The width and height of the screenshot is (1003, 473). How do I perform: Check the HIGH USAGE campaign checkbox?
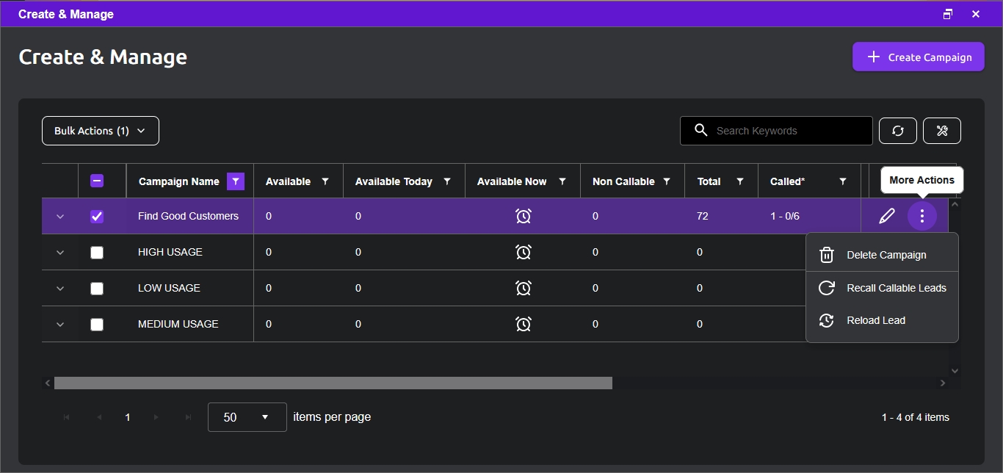point(97,253)
